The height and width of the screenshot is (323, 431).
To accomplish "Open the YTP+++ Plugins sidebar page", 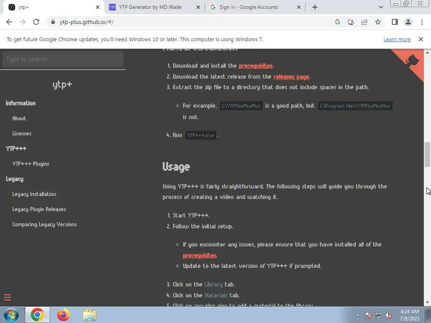I will (x=30, y=164).
